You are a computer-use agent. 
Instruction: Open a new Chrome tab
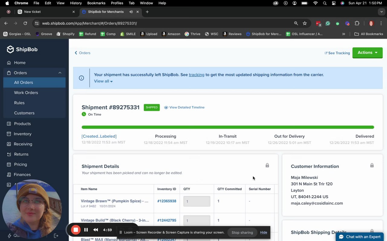[x=147, y=12]
